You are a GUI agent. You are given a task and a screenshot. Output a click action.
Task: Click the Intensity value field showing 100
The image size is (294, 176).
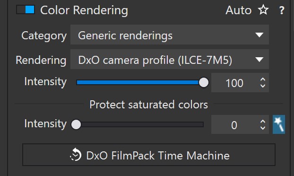[234, 83]
